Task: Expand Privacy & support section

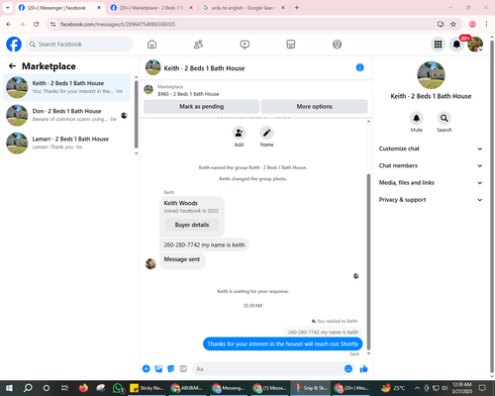Action: pyautogui.click(x=431, y=200)
